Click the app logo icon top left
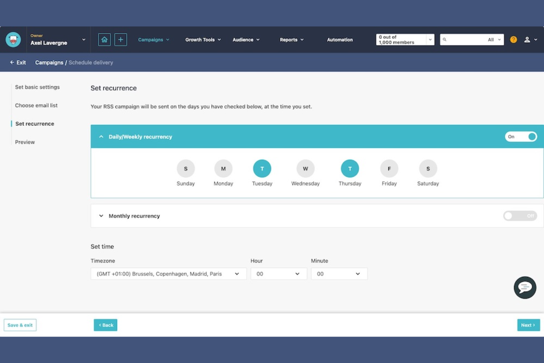 coord(13,39)
